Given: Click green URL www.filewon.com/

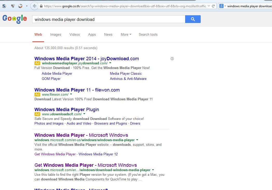Looking at the screenshot, I should tap(55, 95).
